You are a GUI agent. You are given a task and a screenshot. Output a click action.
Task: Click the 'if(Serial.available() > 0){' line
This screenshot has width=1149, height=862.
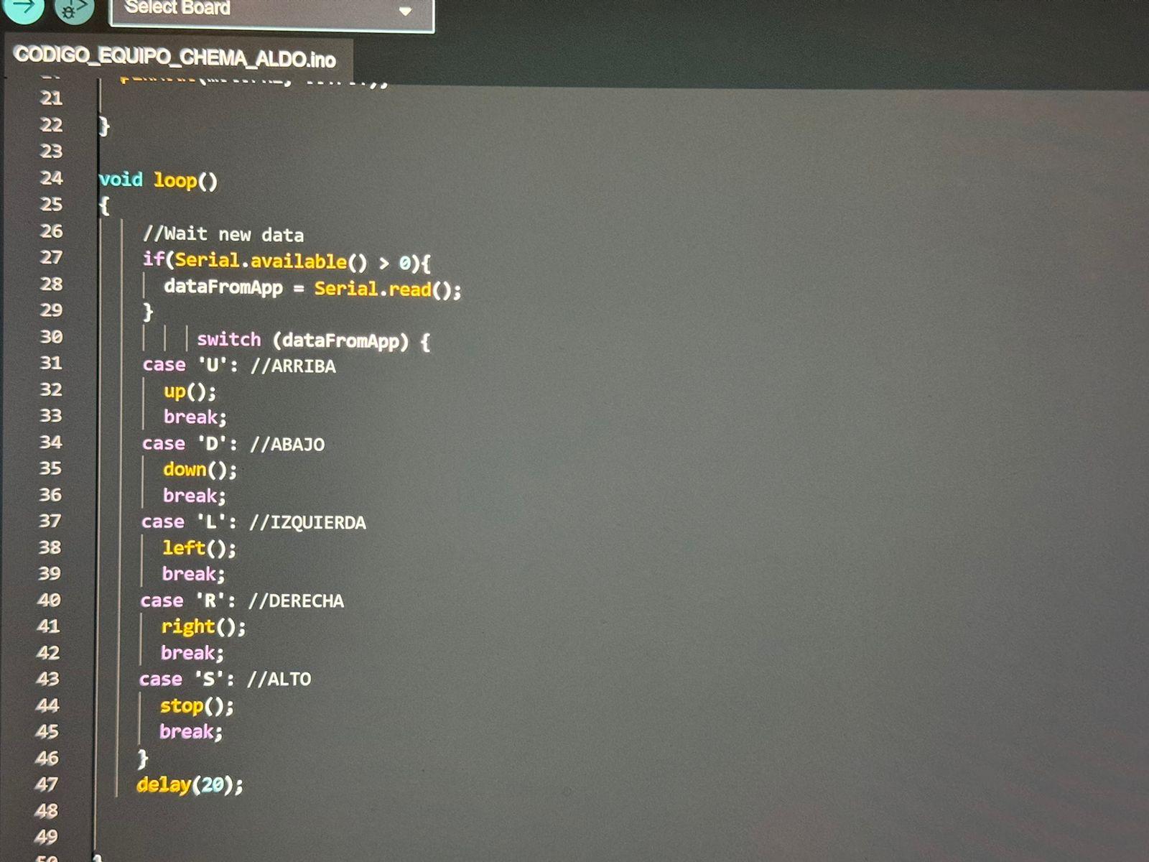(287, 261)
